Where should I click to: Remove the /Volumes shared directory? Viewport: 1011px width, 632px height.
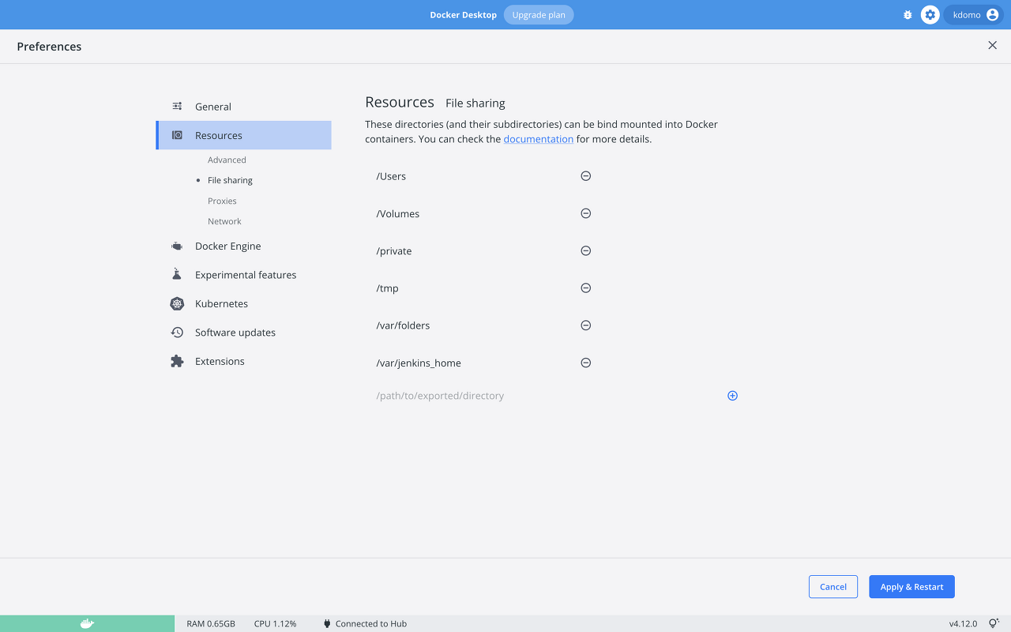(x=586, y=213)
